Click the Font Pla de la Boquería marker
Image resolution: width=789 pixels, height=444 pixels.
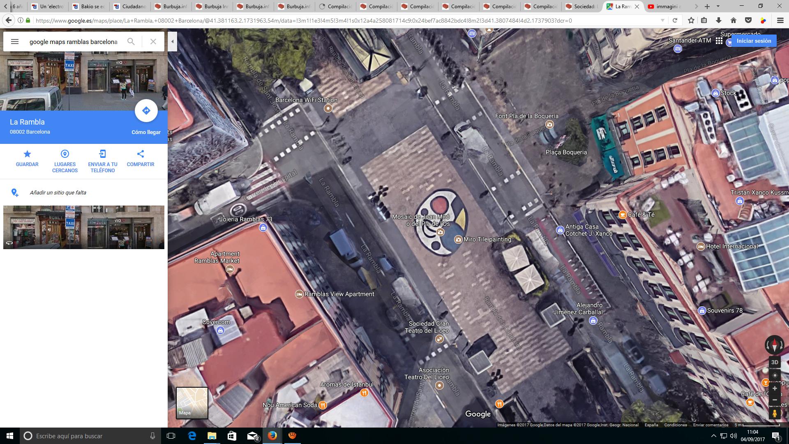[x=549, y=124]
